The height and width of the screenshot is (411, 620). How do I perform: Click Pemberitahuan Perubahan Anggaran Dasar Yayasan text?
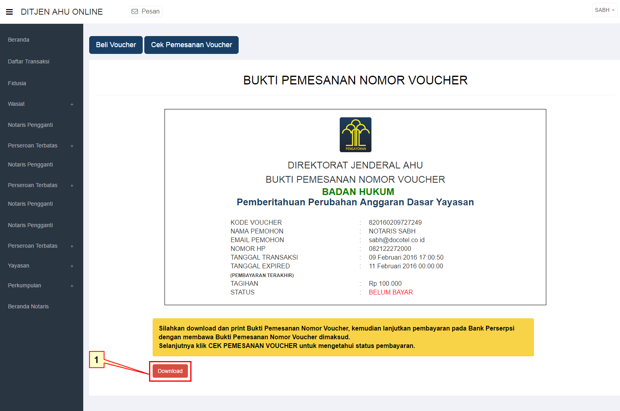pos(355,202)
